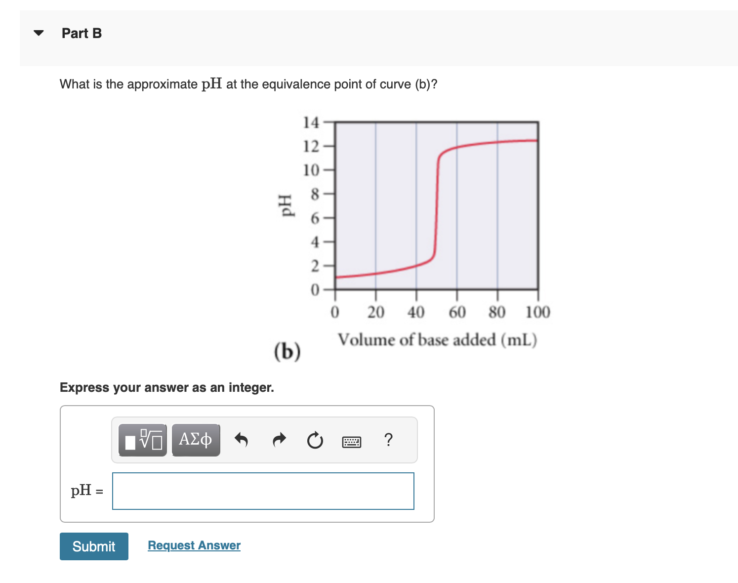The height and width of the screenshot is (583, 738).
Task: Open the Greek symbols palette ΑΣφ
Action: pyautogui.click(x=196, y=440)
